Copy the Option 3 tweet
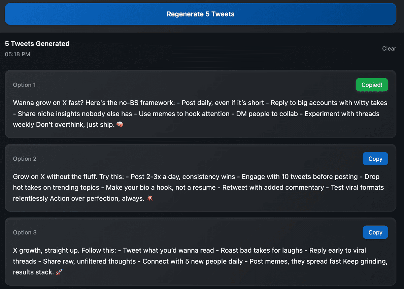 (375, 232)
